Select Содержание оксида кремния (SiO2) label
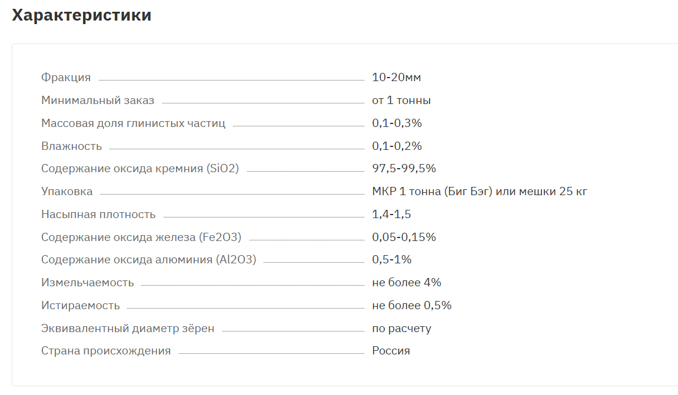The image size is (678, 395). click(140, 168)
